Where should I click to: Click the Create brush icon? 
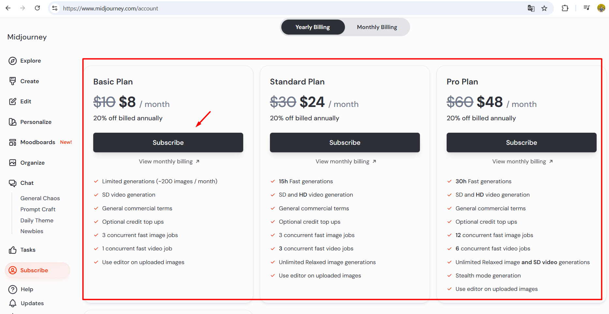(x=12, y=81)
